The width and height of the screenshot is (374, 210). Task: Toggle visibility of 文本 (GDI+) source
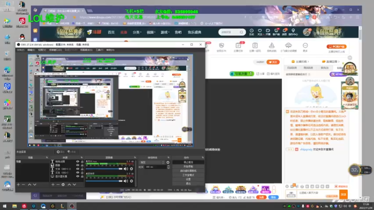(78, 173)
